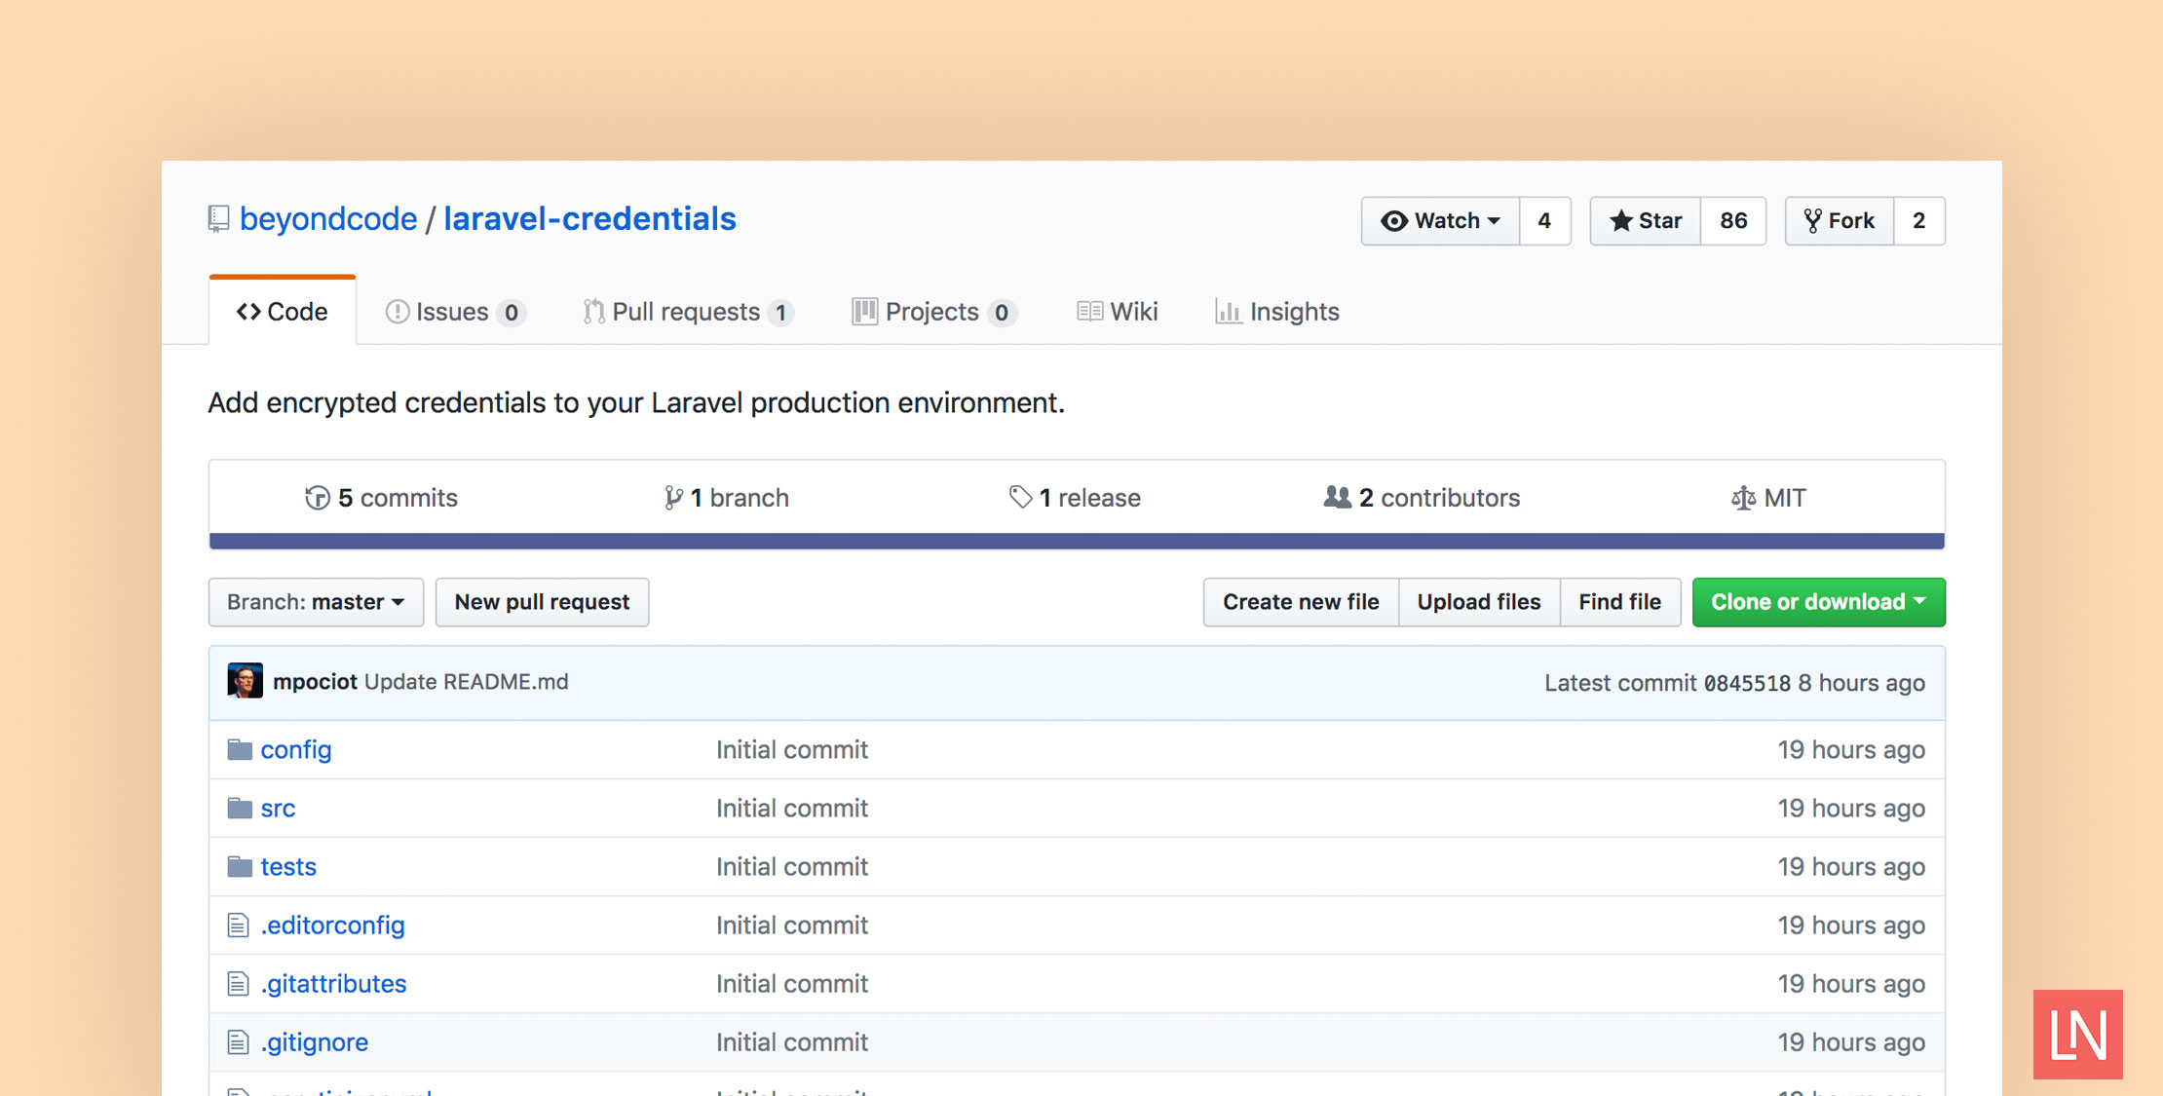Click mpociot's avatar thumbnail
The height and width of the screenshot is (1096, 2163).
click(x=245, y=681)
